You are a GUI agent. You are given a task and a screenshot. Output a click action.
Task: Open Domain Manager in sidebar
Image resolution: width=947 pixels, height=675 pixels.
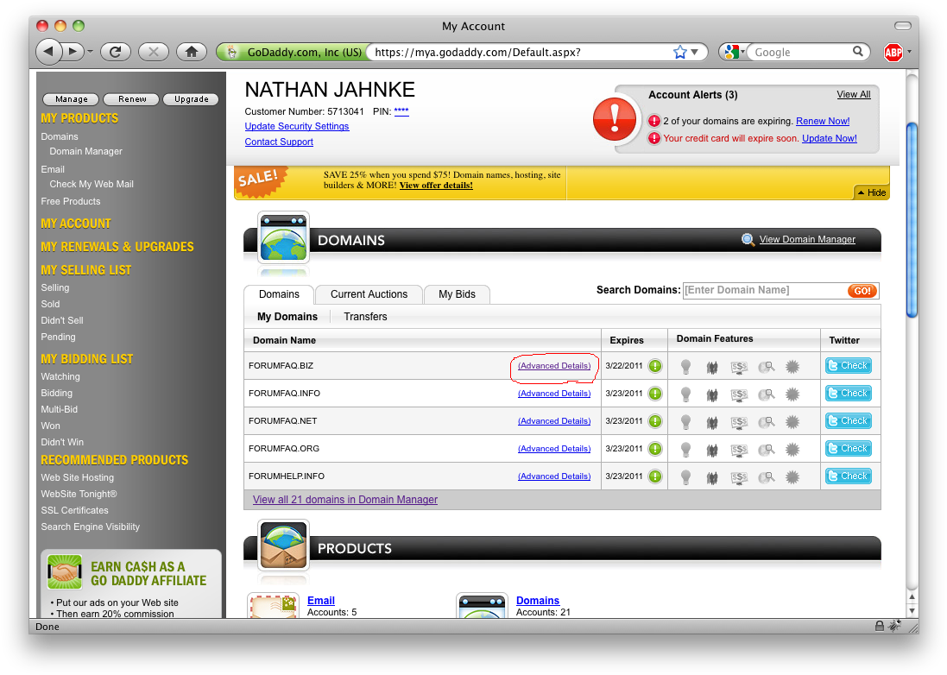85,151
